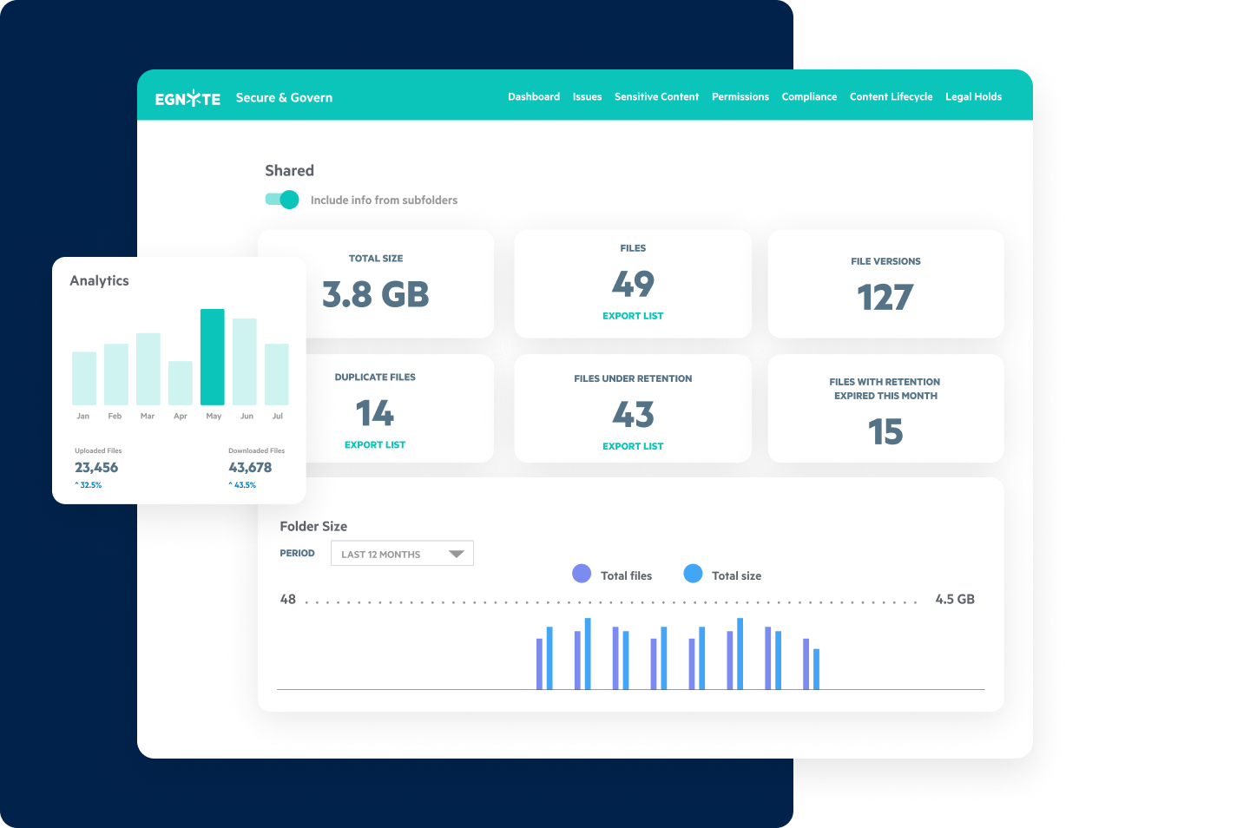Screen dimensions: 1250x828
Task: Export the Duplicate Files list
Action: [x=375, y=444]
